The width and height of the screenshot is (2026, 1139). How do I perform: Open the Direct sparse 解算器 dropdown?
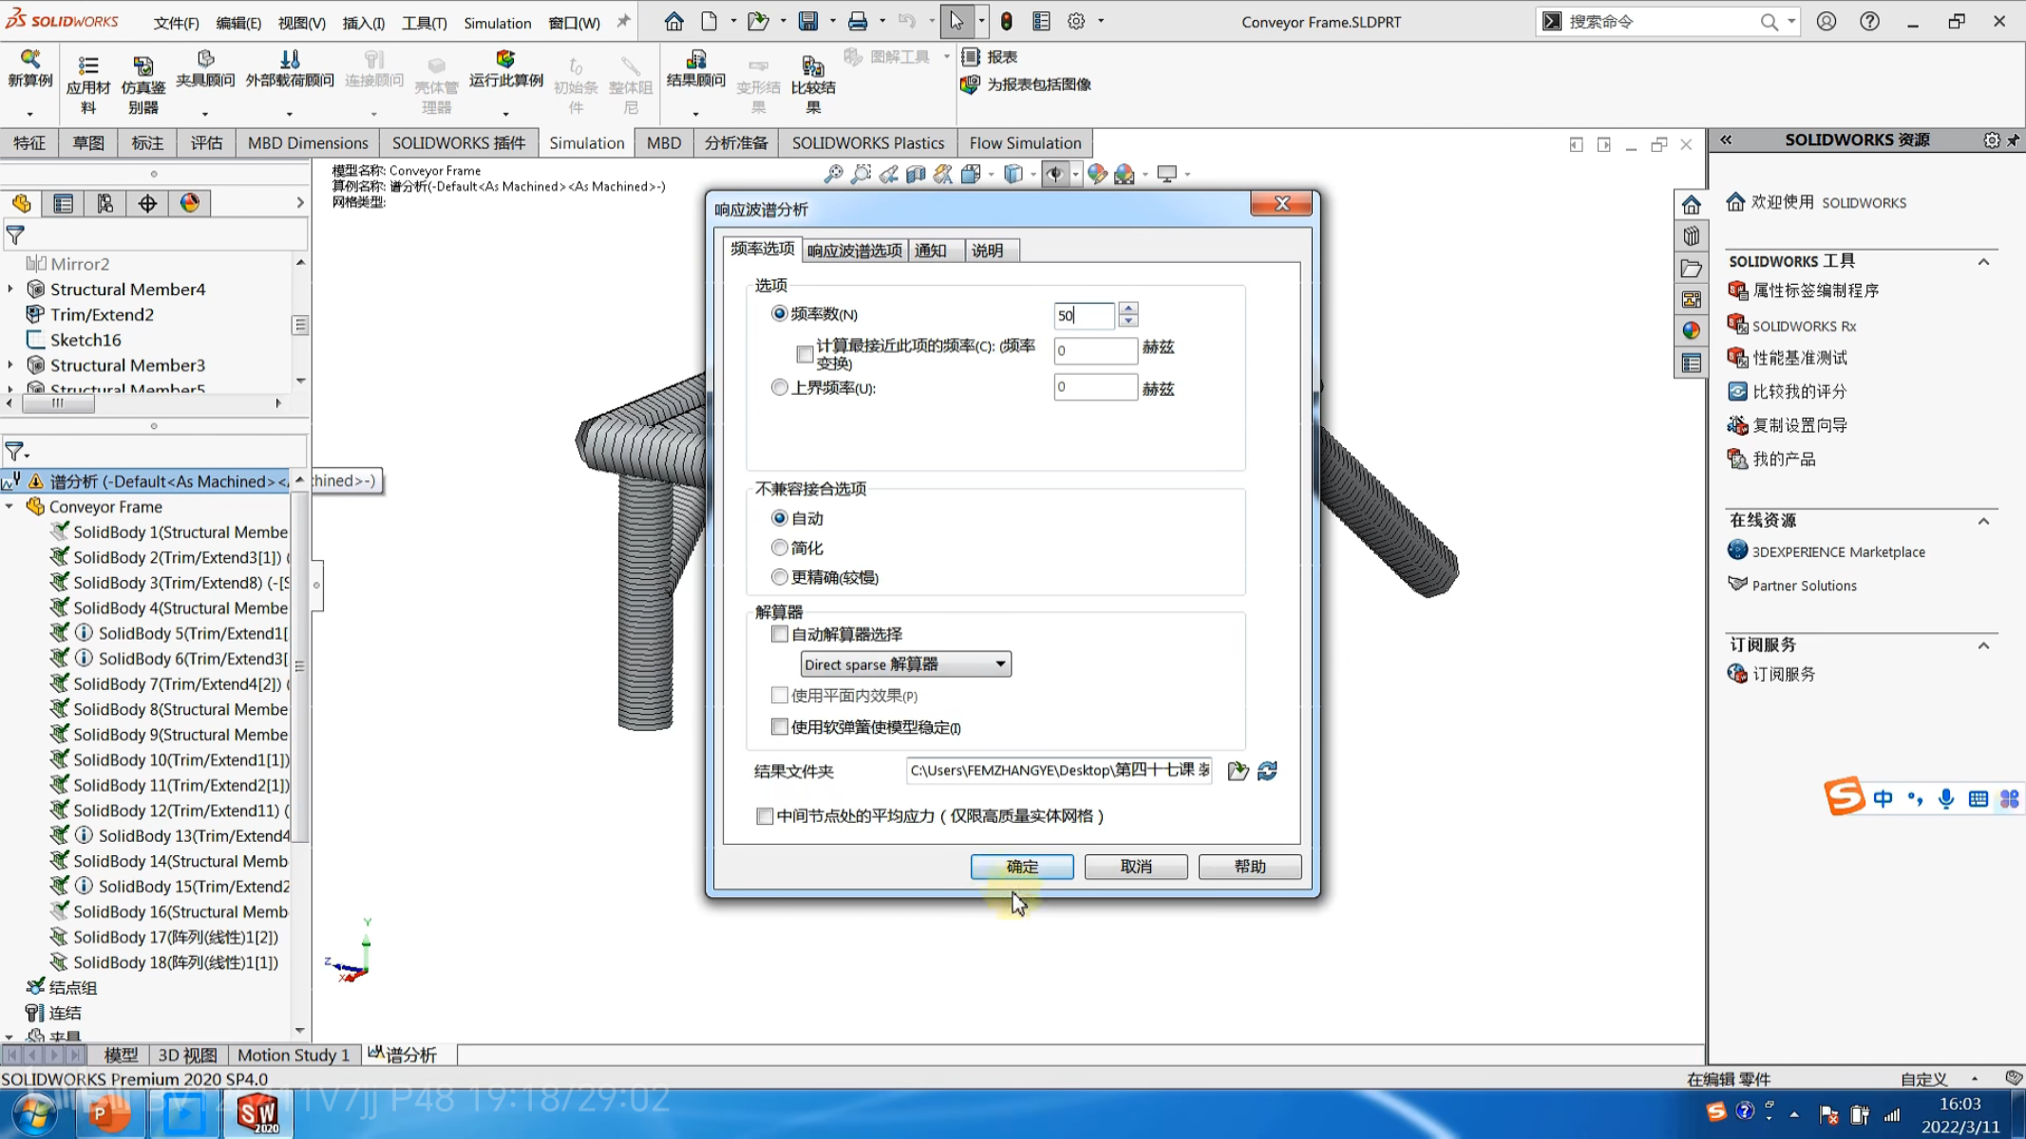point(905,664)
